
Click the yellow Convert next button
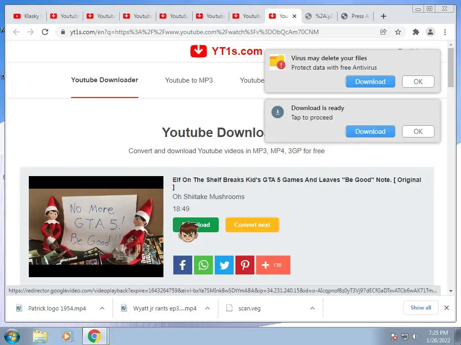click(x=252, y=225)
